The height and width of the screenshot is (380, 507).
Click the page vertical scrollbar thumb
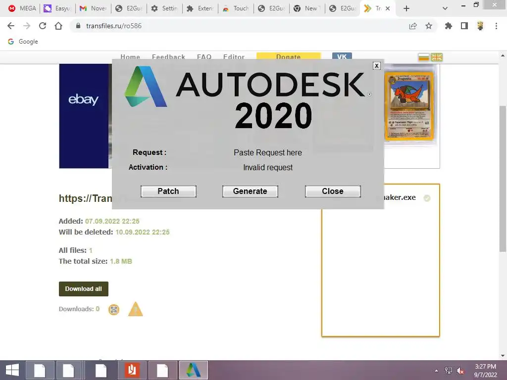[x=503, y=179]
